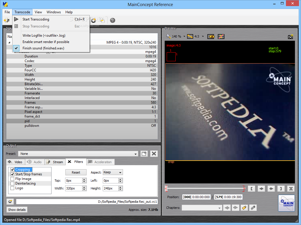Toggle the Start/Stop frames checkbox
Screen dimensions: 301x225
point(12,174)
